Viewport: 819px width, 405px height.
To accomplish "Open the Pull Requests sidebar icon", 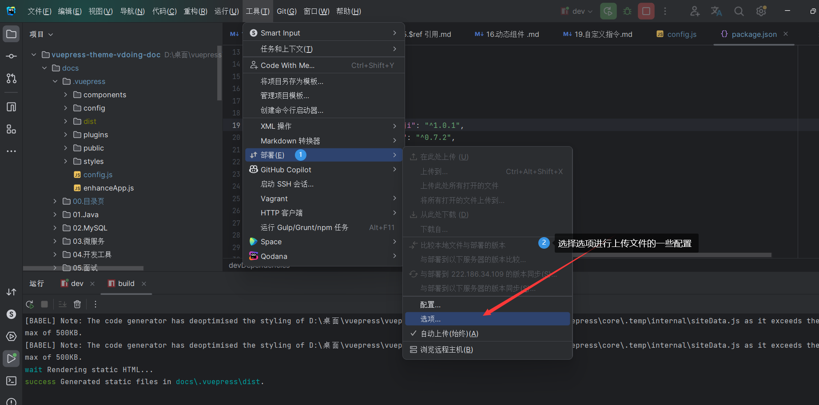I will (x=12, y=79).
